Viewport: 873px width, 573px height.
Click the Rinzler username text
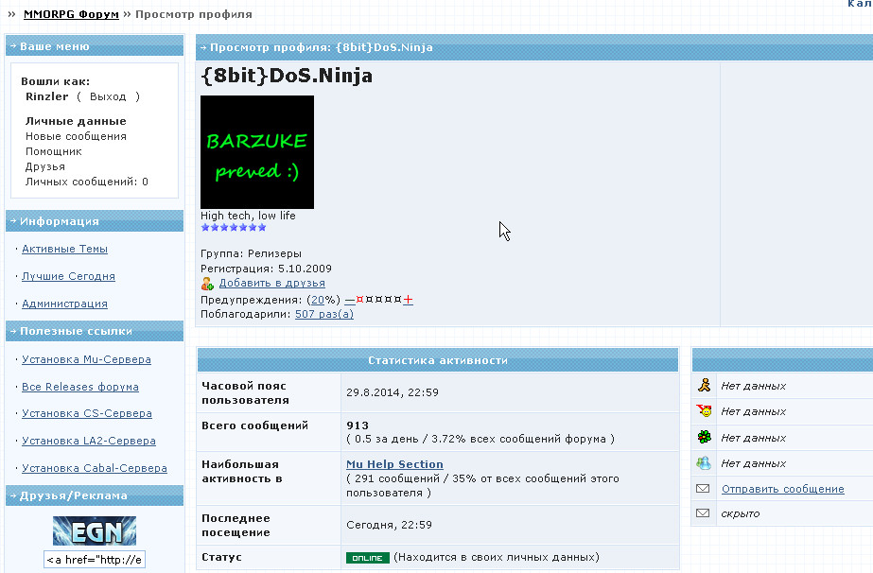[x=46, y=96]
